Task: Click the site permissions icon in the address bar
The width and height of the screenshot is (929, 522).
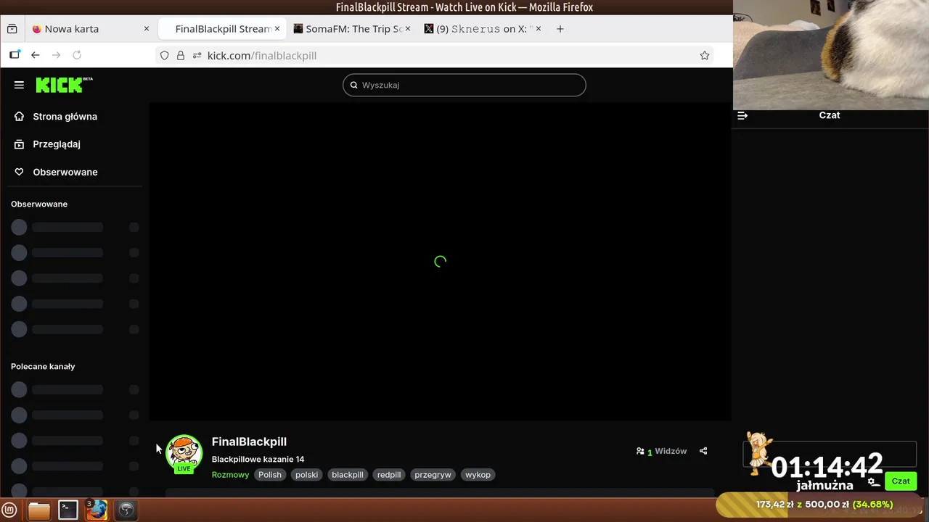Action: coord(196,55)
